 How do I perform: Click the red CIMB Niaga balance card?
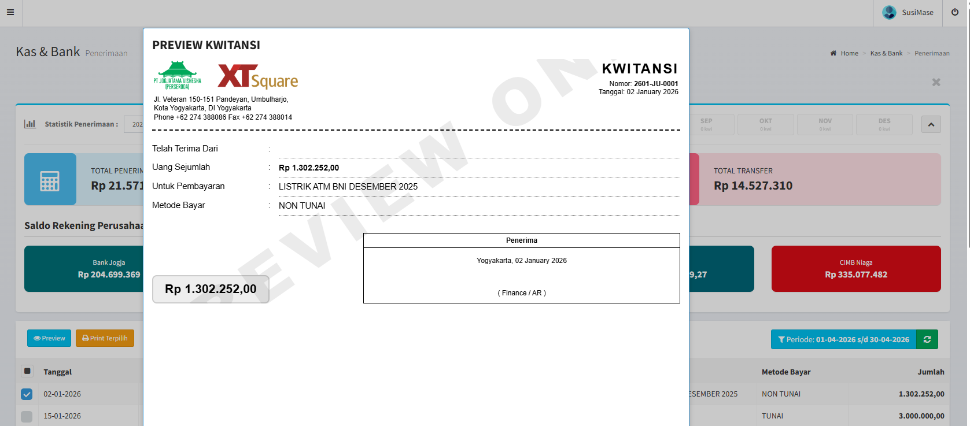point(855,269)
